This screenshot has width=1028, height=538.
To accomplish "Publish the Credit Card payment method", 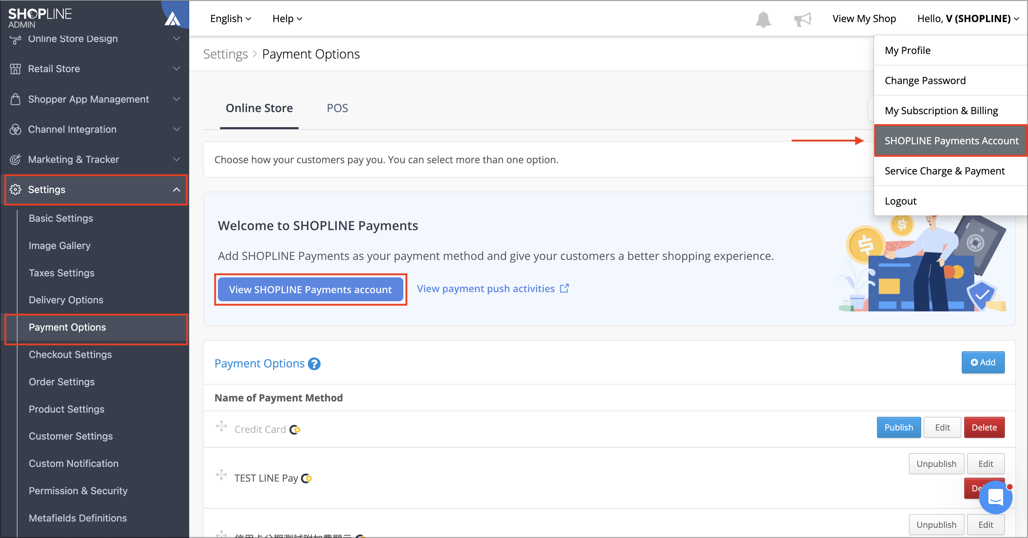I will point(899,428).
